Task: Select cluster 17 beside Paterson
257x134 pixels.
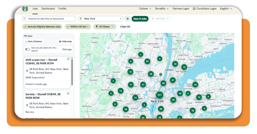Action: pyautogui.click(x=130, y=72)
